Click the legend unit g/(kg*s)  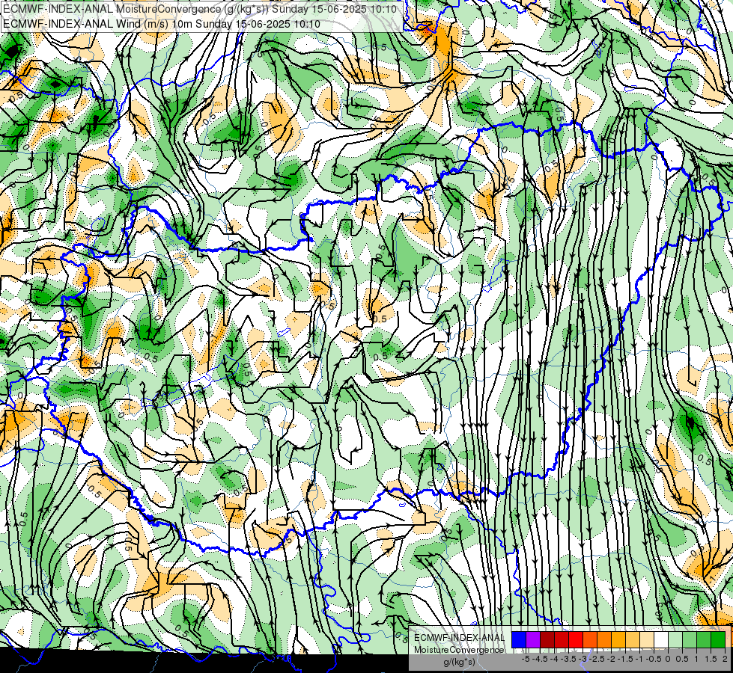point(460,662)
